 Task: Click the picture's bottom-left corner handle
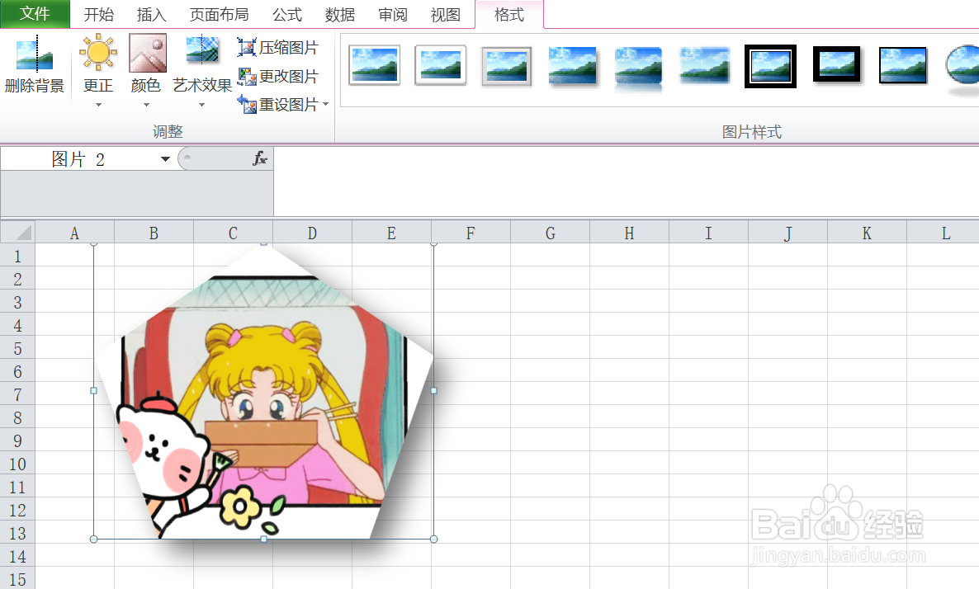click(93, 539)
